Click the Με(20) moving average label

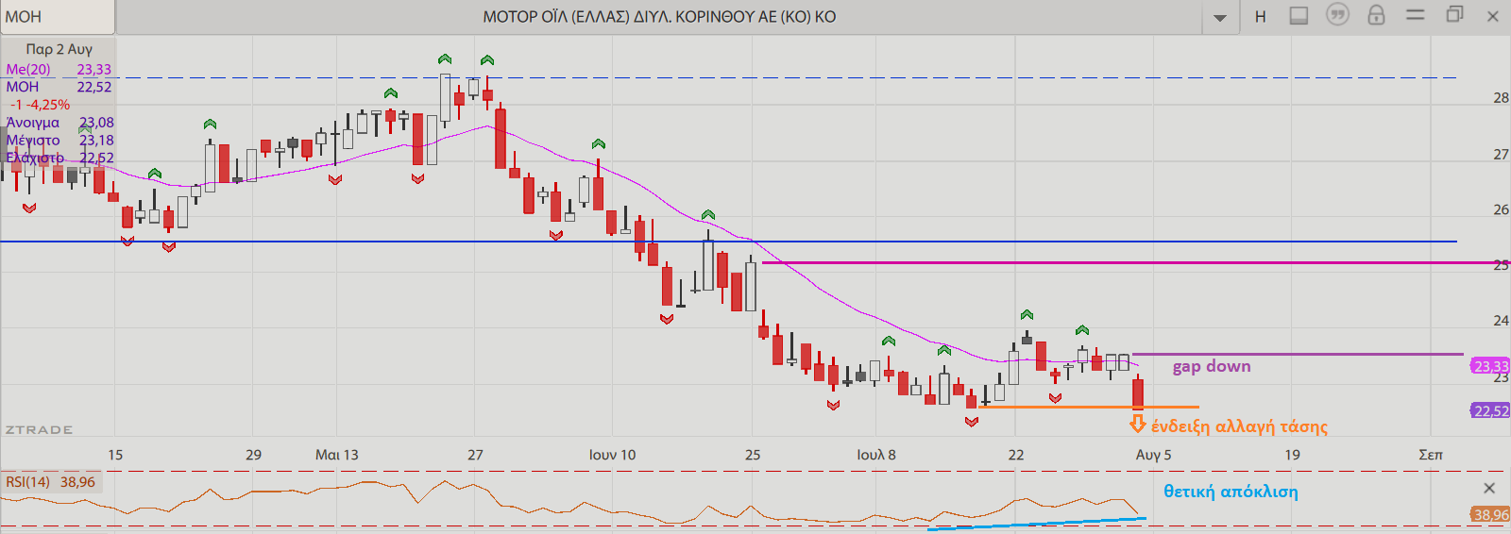tap(28, 69)
